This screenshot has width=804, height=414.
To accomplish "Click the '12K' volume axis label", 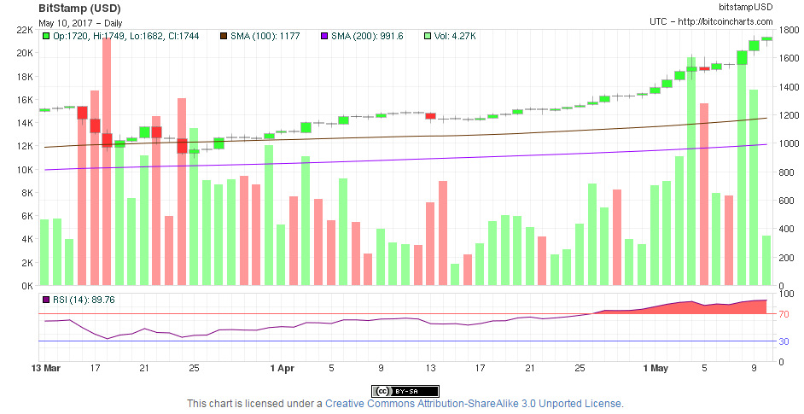I will coord(25,146).
